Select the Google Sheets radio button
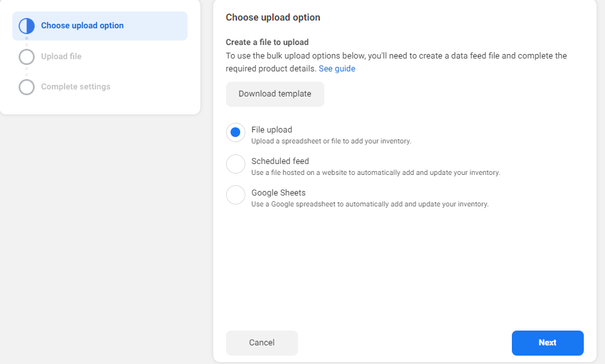 (x=236, y=195)
